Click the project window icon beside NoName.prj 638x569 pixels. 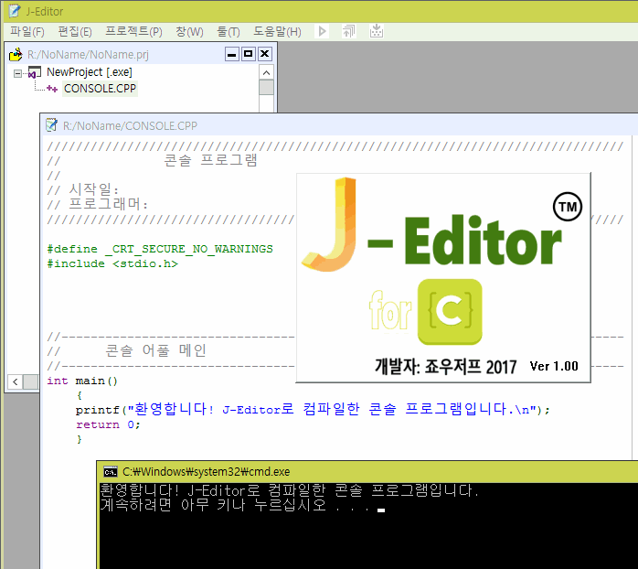click(16, 54)
